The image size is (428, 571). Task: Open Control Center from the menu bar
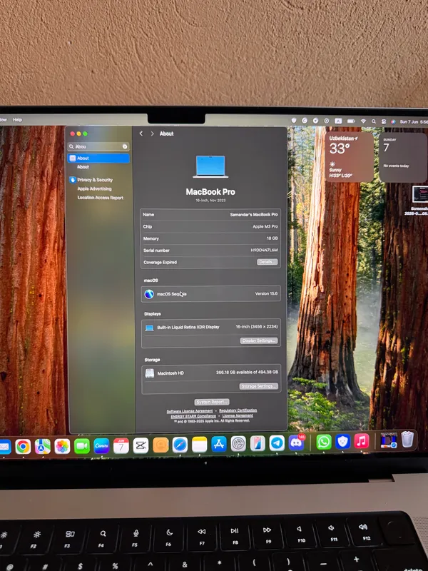coord(384,121)
